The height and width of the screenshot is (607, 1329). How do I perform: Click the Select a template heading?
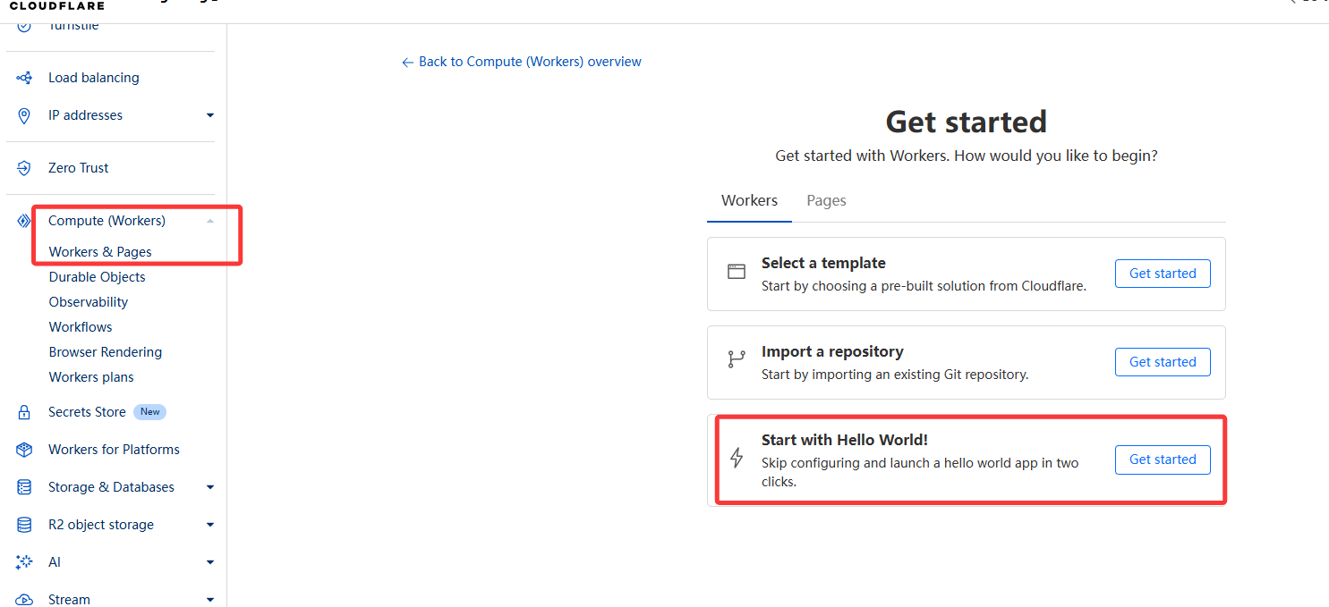pyautogui.click(x=823, y=263)
